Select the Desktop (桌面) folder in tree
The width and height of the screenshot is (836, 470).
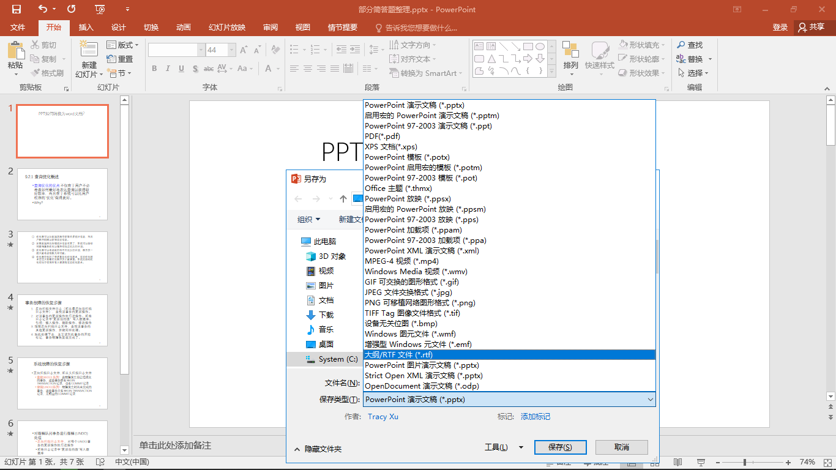[x=326, y=344]
